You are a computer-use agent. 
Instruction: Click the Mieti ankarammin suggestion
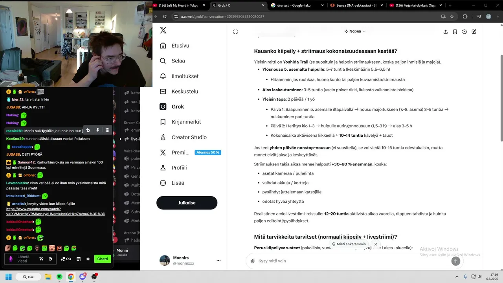tap(349, 244)
